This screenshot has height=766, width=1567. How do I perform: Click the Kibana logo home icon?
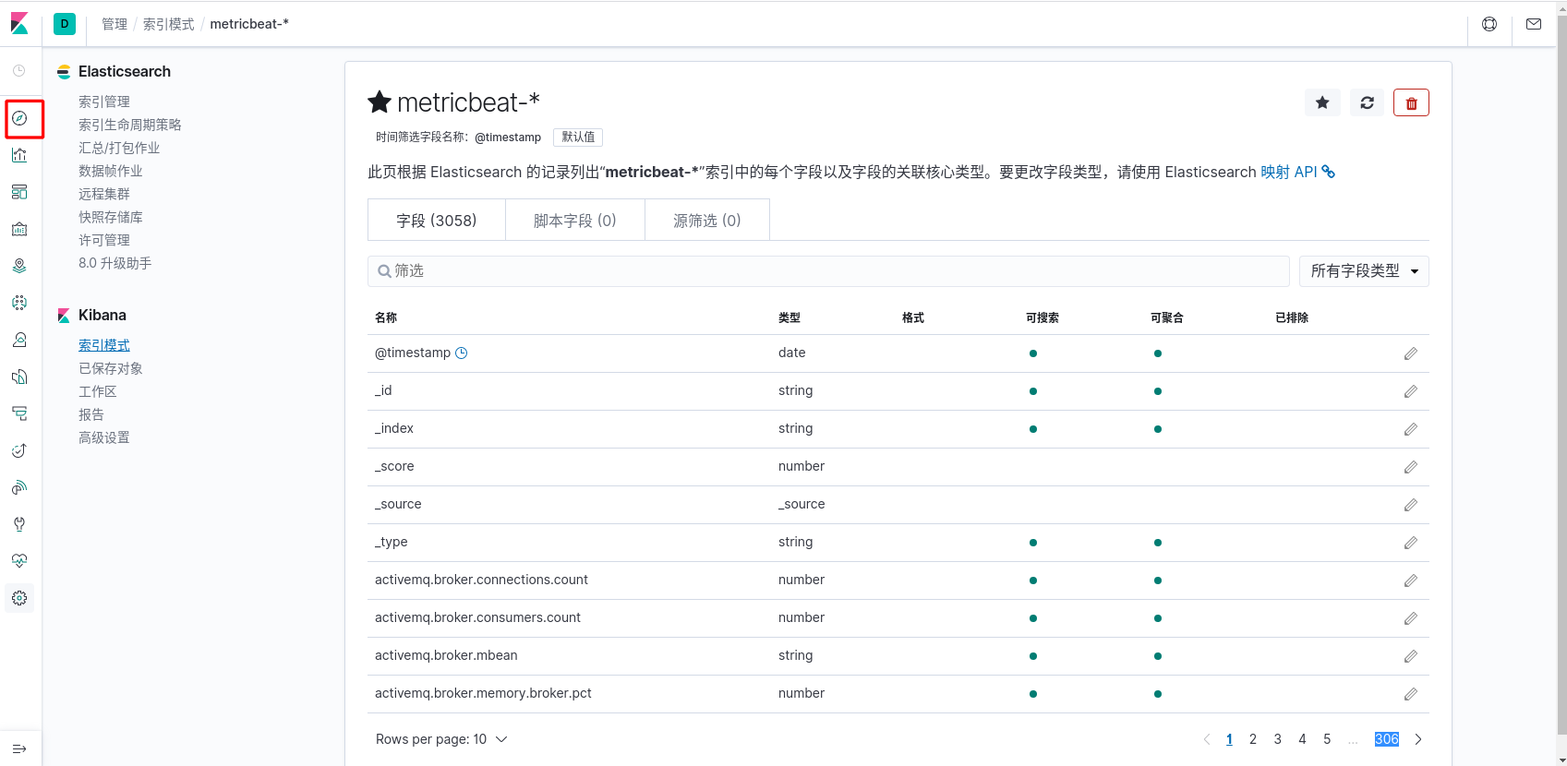point(19,23)
